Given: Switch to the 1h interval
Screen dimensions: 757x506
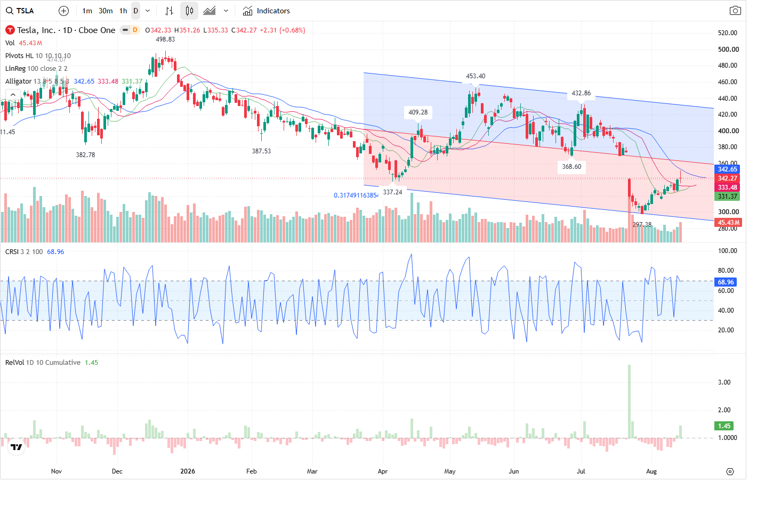Looking at the screenshot, I should pos(123,11).
